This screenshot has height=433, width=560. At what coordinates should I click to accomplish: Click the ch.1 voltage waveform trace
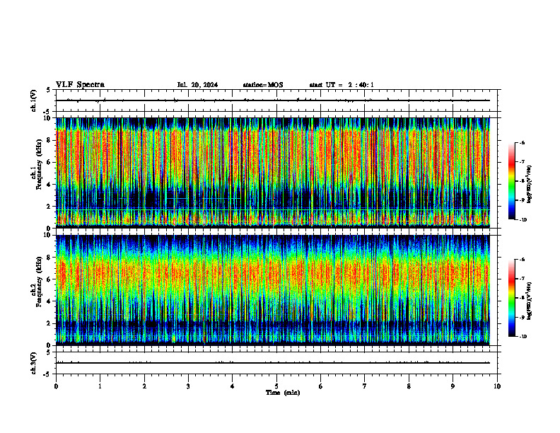273,100
